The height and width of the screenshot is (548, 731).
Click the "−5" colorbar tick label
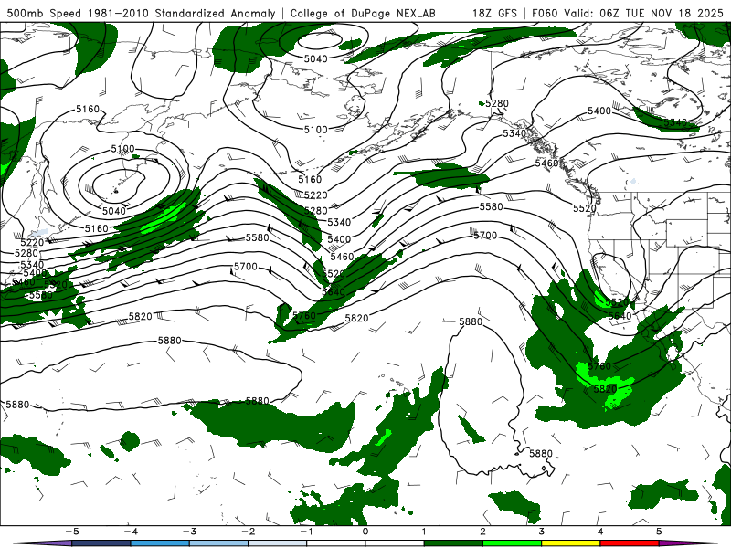(x=72, y=532)
